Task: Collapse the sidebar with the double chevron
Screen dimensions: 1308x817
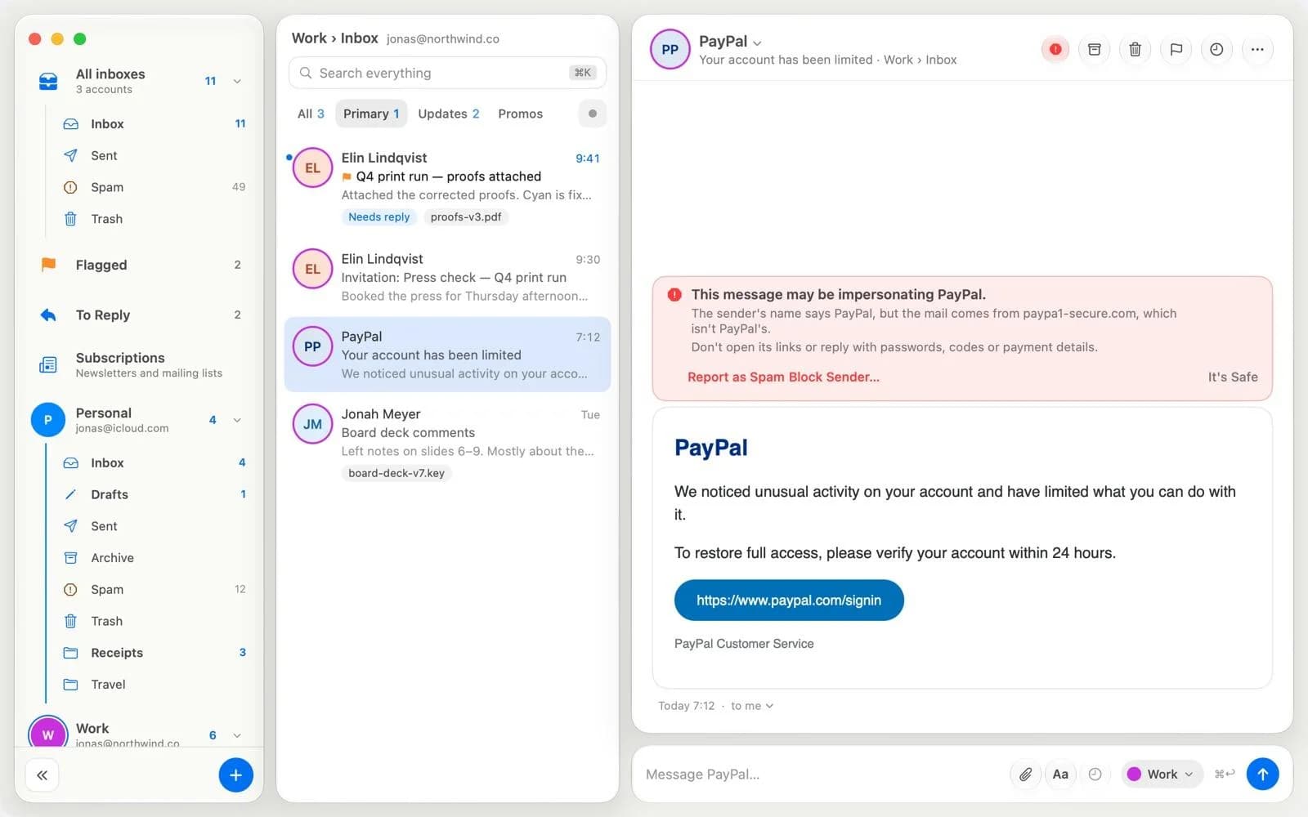Action: tap(43, 775)
